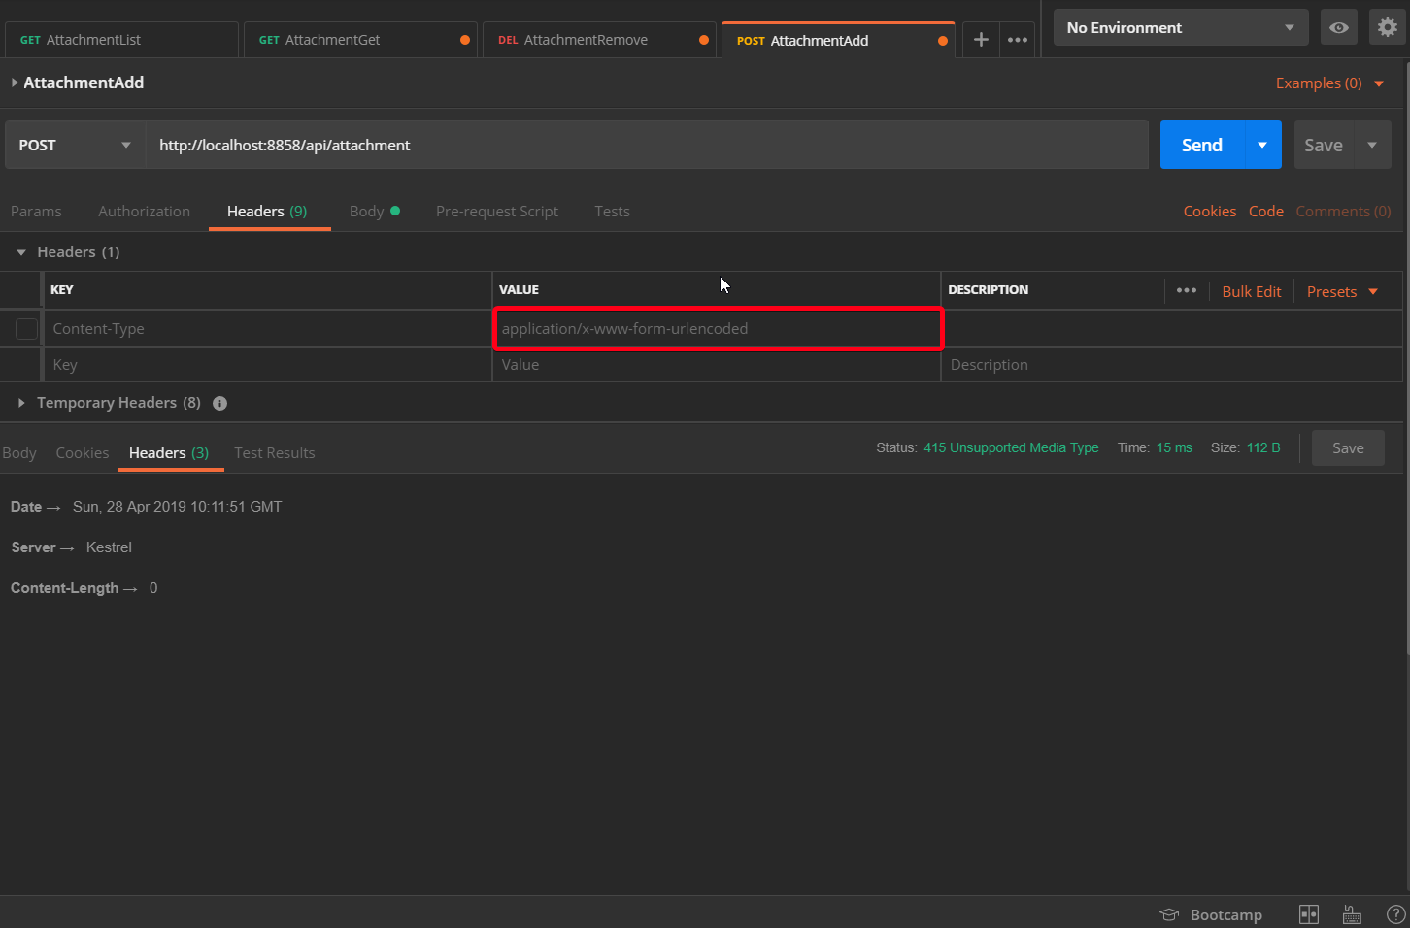
Task: Open keyboard shortcuts icon in status bar
Action: pyautogui.click(x=1352, y=914)
